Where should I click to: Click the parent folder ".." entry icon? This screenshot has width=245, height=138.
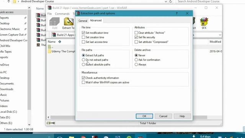(49, 47)
